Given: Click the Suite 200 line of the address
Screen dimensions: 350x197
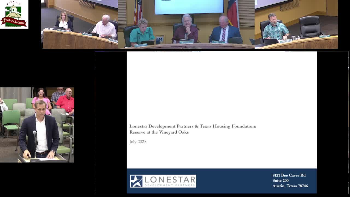Looking at the screenshot, I should tap(281, 181).
